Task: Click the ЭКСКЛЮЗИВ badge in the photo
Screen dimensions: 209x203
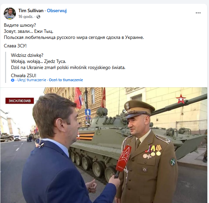Action: [x=20, y=101]
